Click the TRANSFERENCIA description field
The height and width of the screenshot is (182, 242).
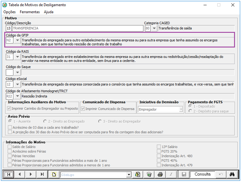tap(77, 28)
